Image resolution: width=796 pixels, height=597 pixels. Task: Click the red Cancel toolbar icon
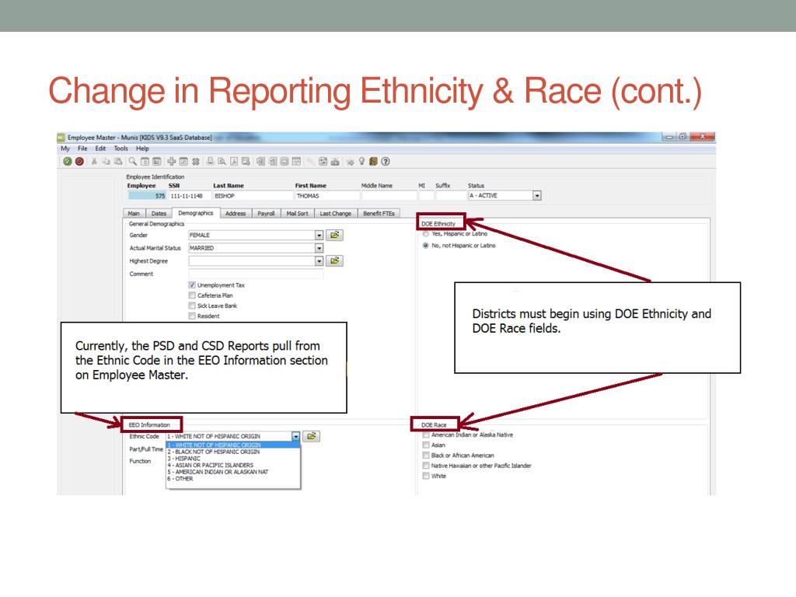80,162
